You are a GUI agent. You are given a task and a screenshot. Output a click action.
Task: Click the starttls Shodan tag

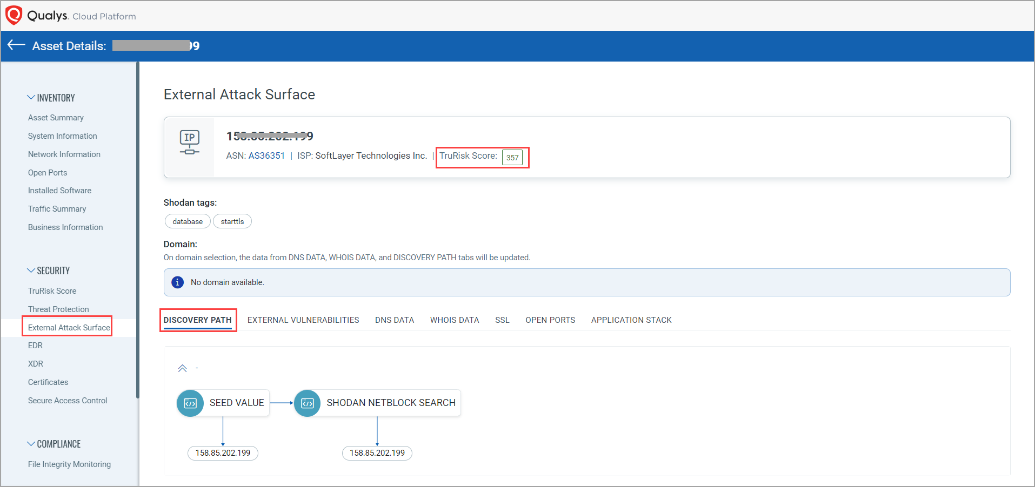pyautogui.click(x=232, y=221)
